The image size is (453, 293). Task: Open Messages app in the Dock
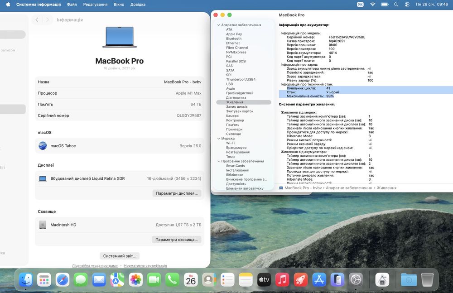pos(81,280)
